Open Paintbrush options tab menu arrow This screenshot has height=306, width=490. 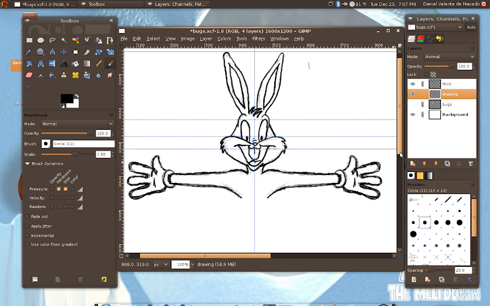point(111,115)
